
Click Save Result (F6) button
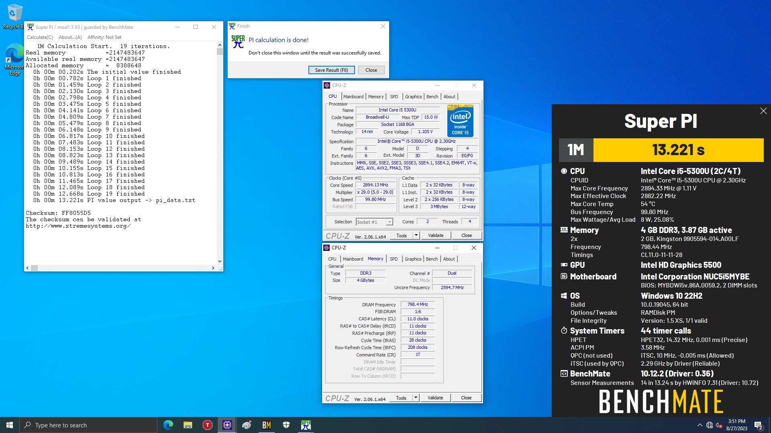[x=332, y=70]
